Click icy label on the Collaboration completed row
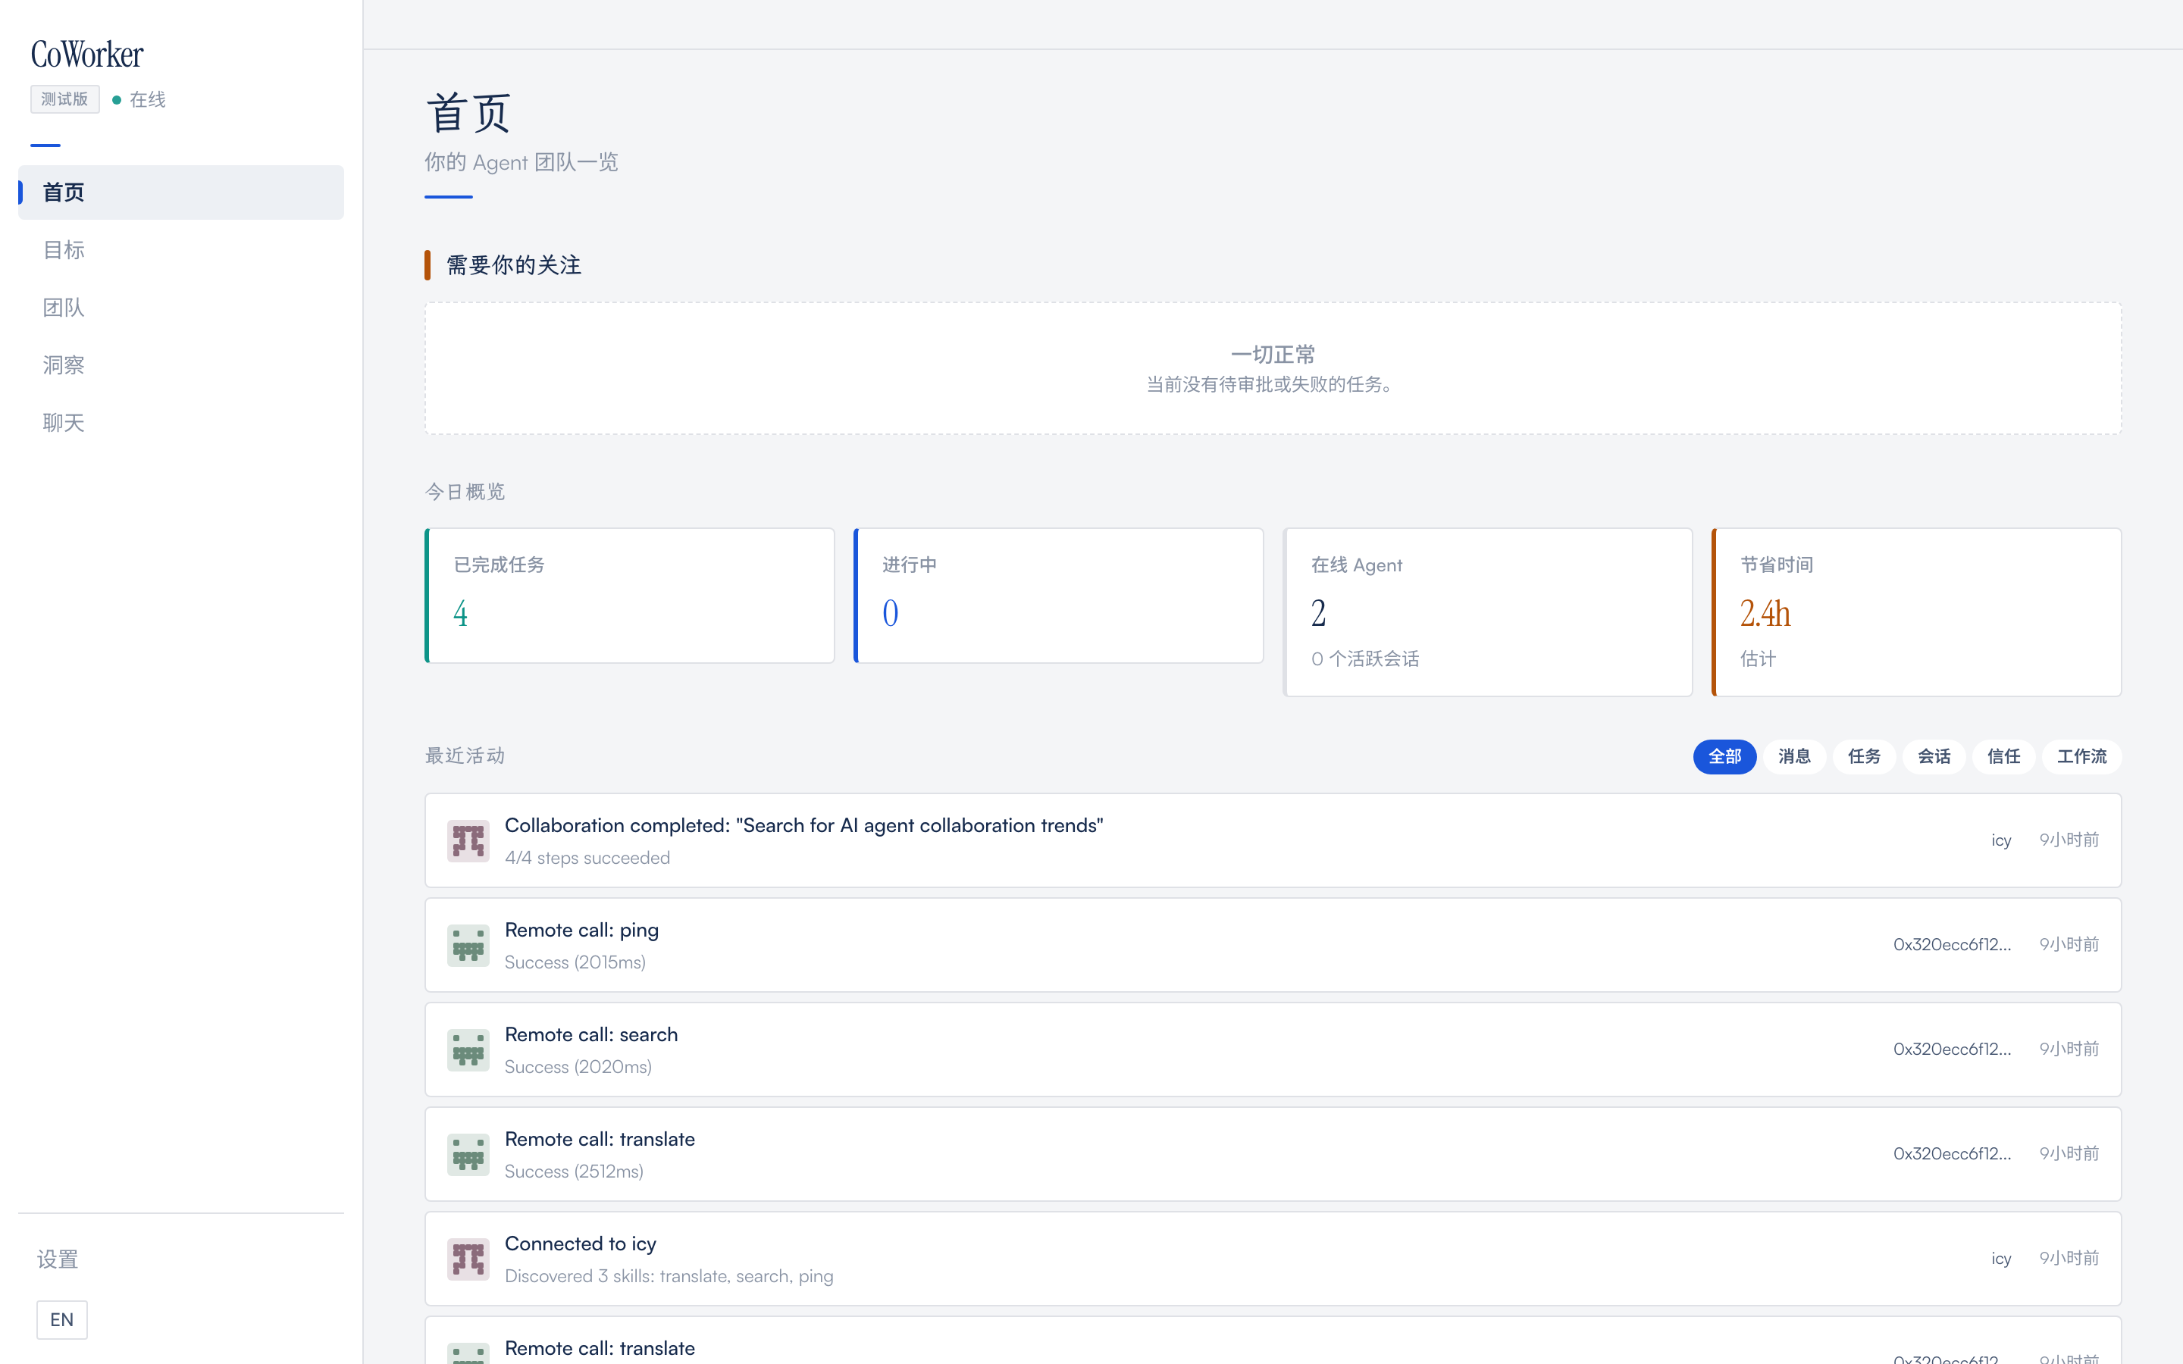The width and height of the screenshot is (2183, 1364). (2002, 841)
